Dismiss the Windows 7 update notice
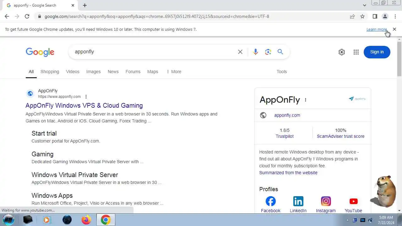 coord(394,29)
